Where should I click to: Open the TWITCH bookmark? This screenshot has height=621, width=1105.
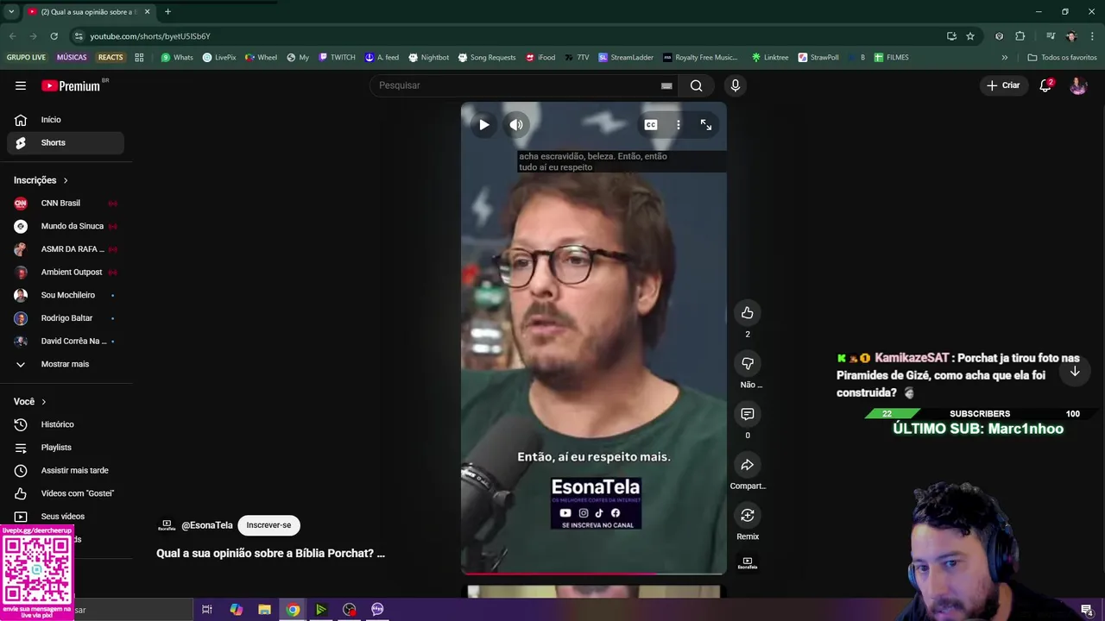pos(337,57)
